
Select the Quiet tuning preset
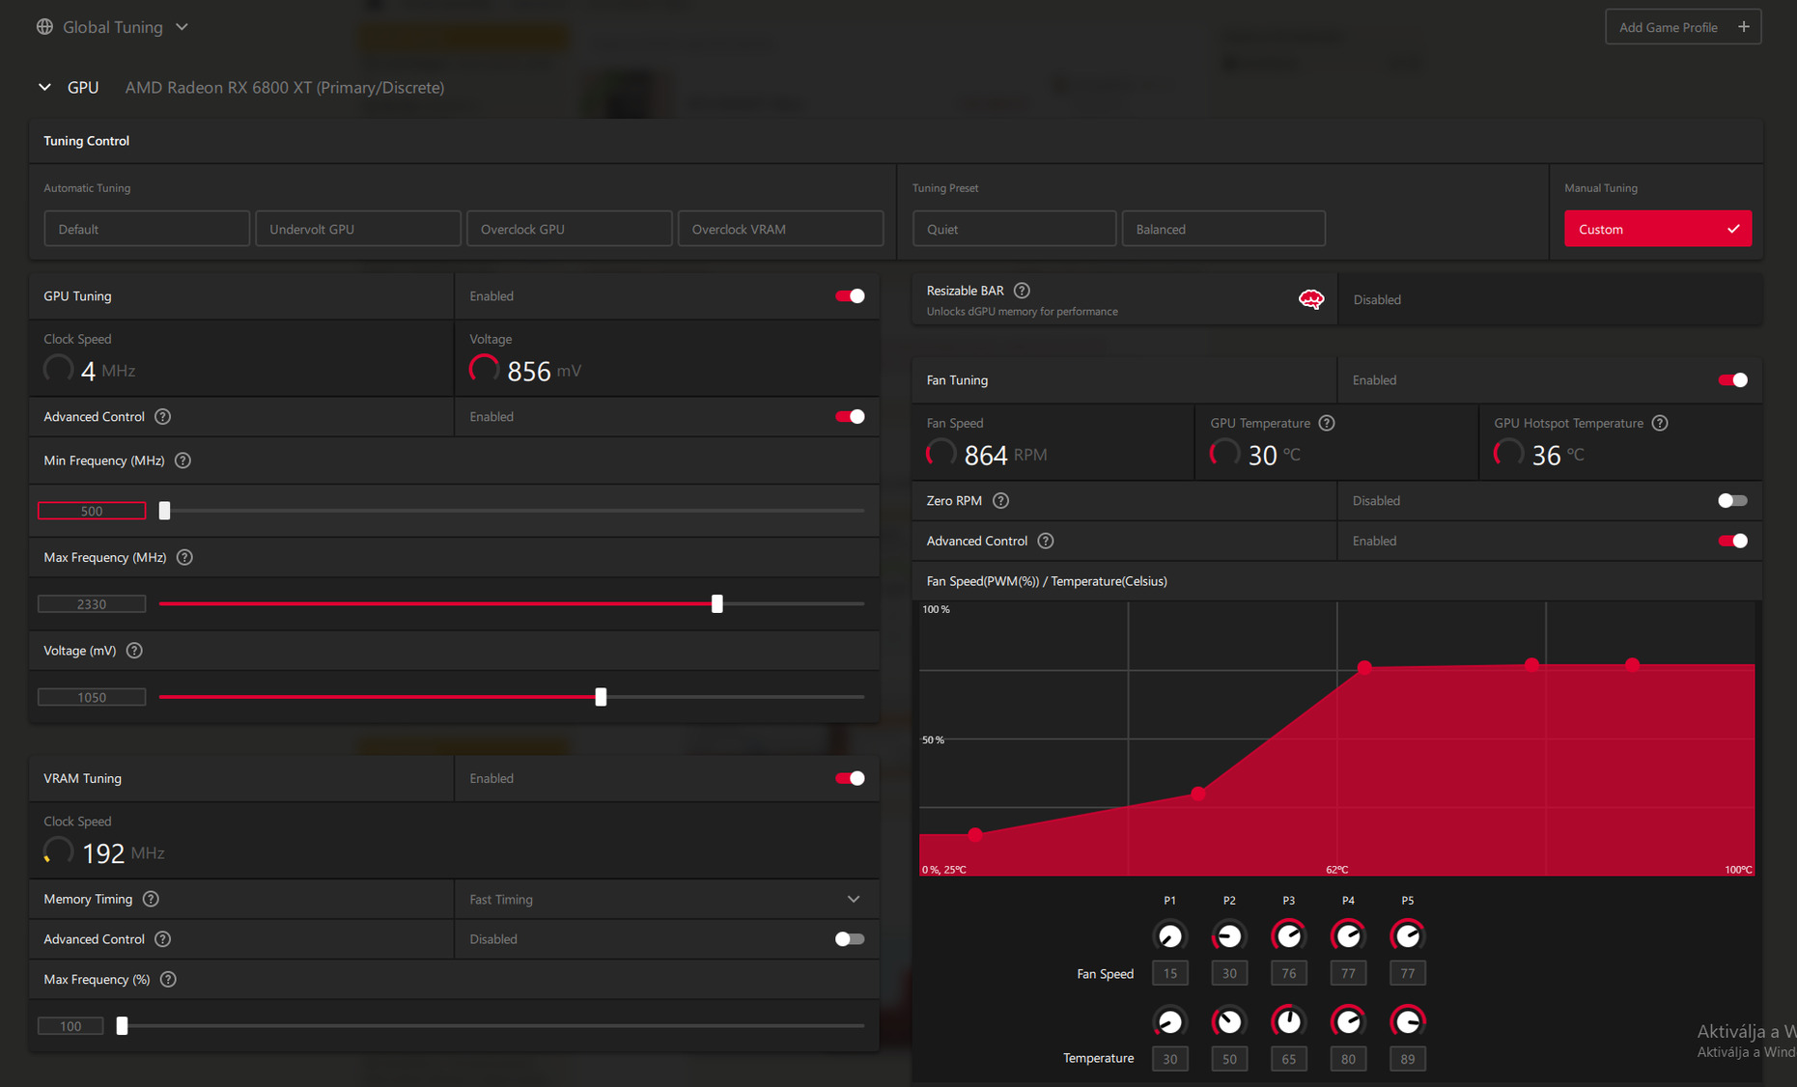[1014, 229]
